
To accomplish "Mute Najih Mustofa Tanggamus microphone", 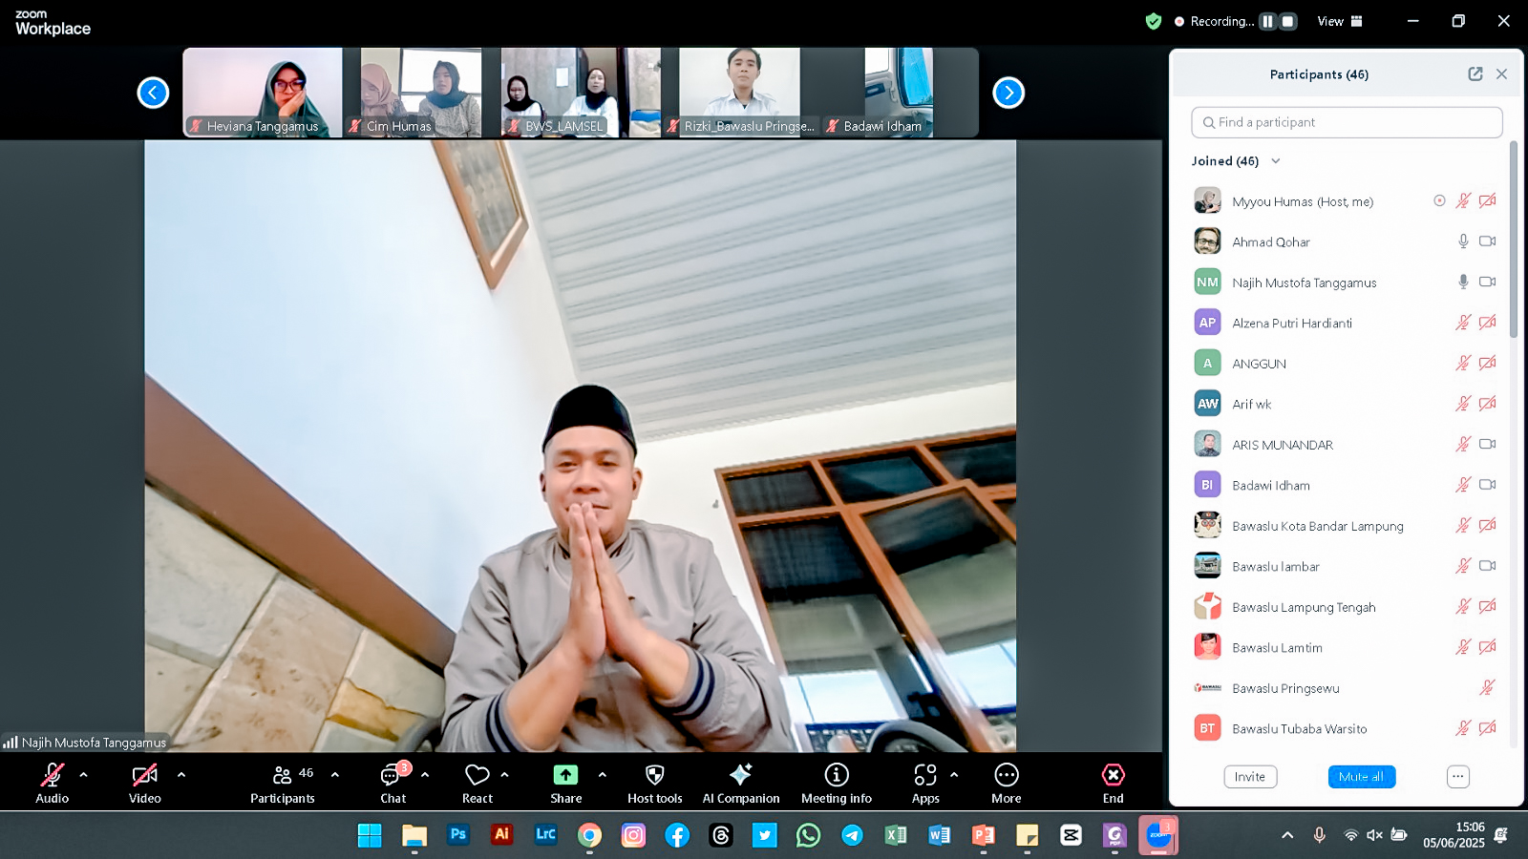I will coord(1463,282).
